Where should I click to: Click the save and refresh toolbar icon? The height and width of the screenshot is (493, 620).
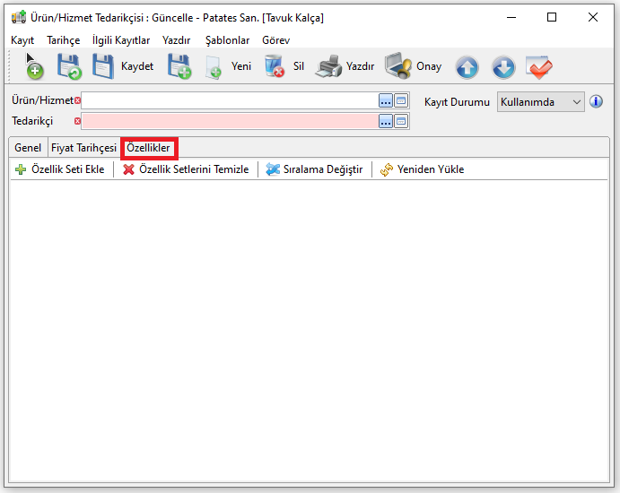click(69, 66)
